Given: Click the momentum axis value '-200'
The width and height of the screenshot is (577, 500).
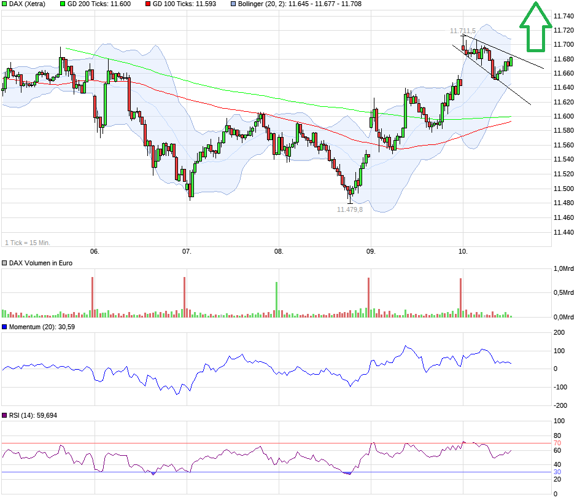Looking at the screenshot, I should coord(560,405).
